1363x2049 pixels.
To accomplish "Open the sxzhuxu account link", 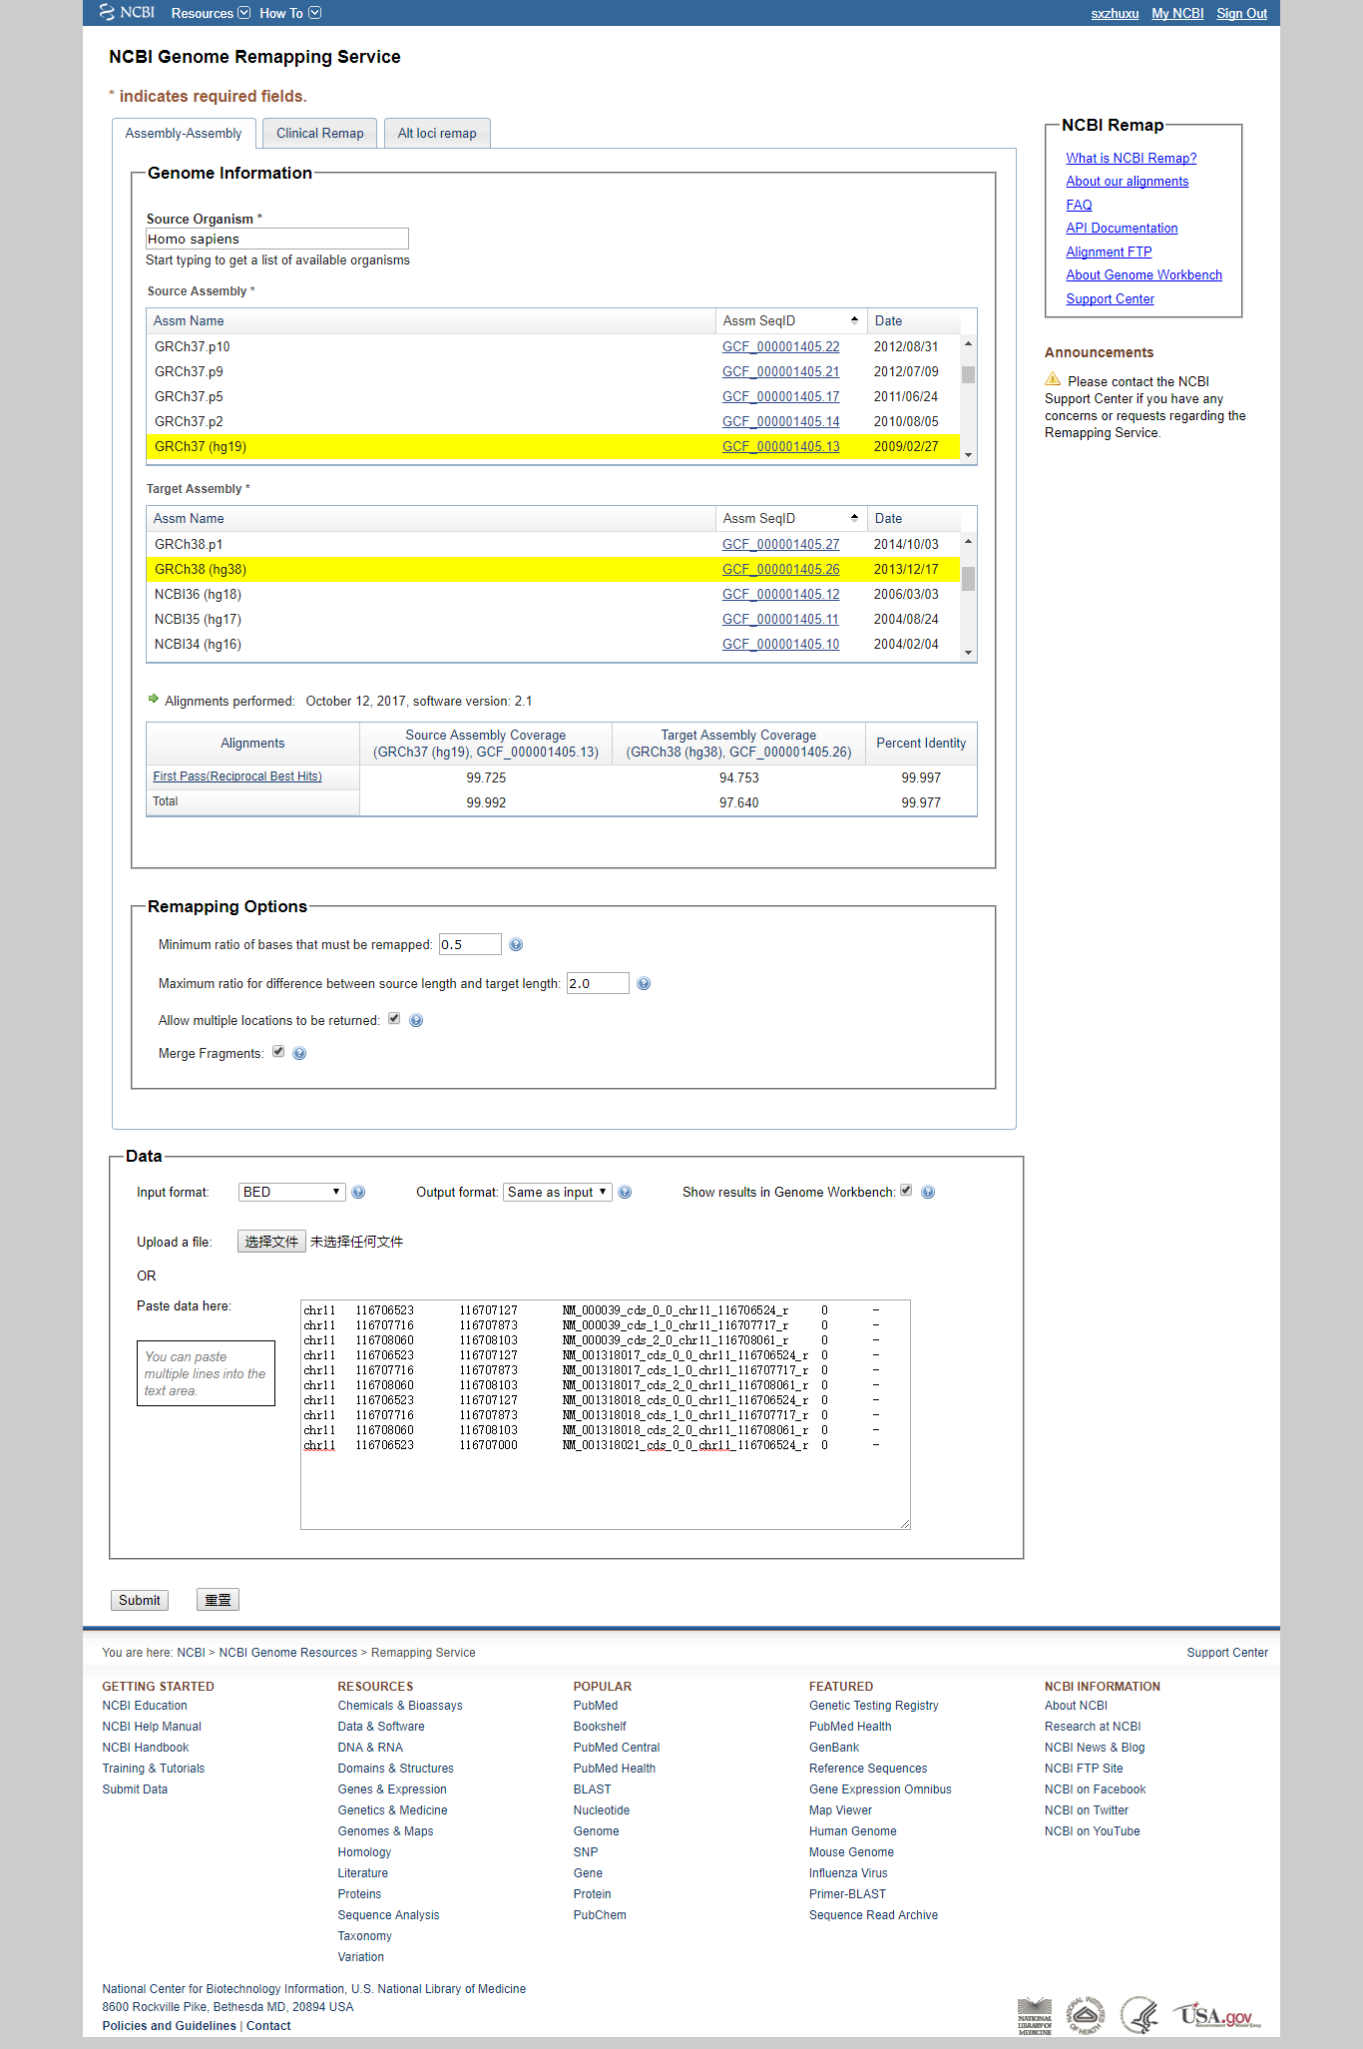I will 1115,13.
